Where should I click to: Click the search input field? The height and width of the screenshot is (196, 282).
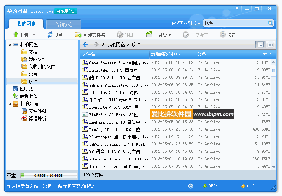pyautogui.click(x=235, y=23)
